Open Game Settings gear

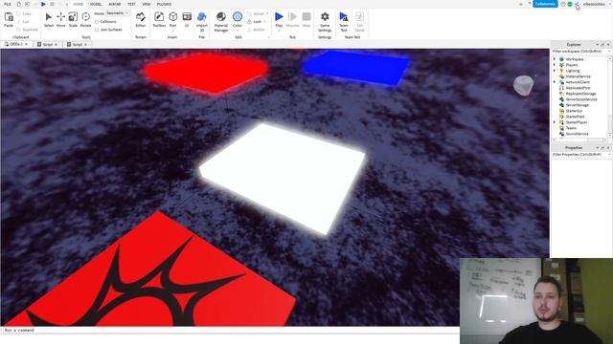(x=325, y=17)
